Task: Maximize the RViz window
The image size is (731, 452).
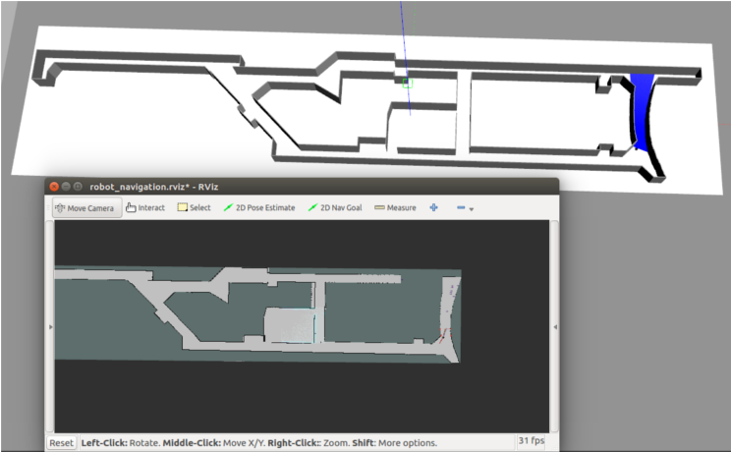Action: click(78, 186)
